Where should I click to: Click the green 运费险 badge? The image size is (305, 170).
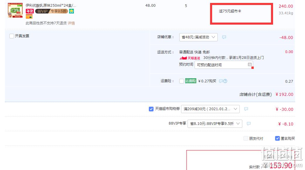(x=191, y=81)
